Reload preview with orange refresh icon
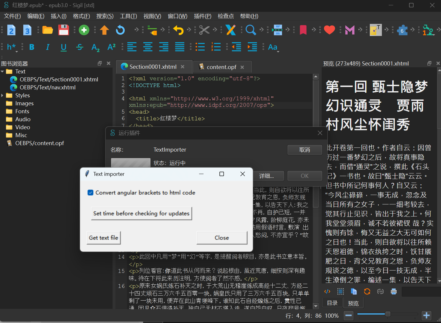This screenshot has width=441, height=323. click(x=367, y=291)
